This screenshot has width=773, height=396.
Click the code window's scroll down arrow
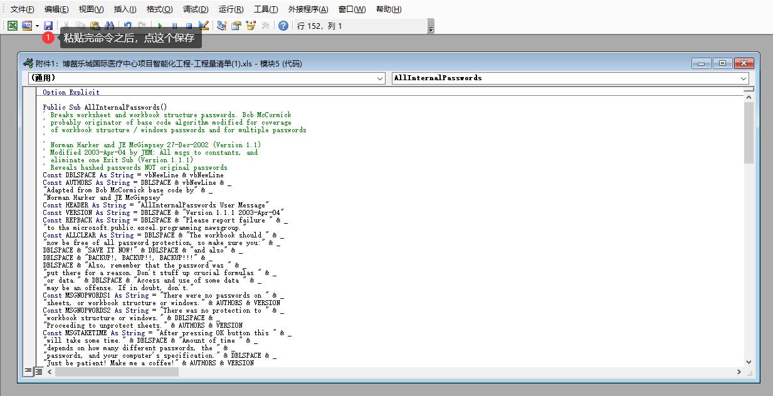(x=749, y=362)
